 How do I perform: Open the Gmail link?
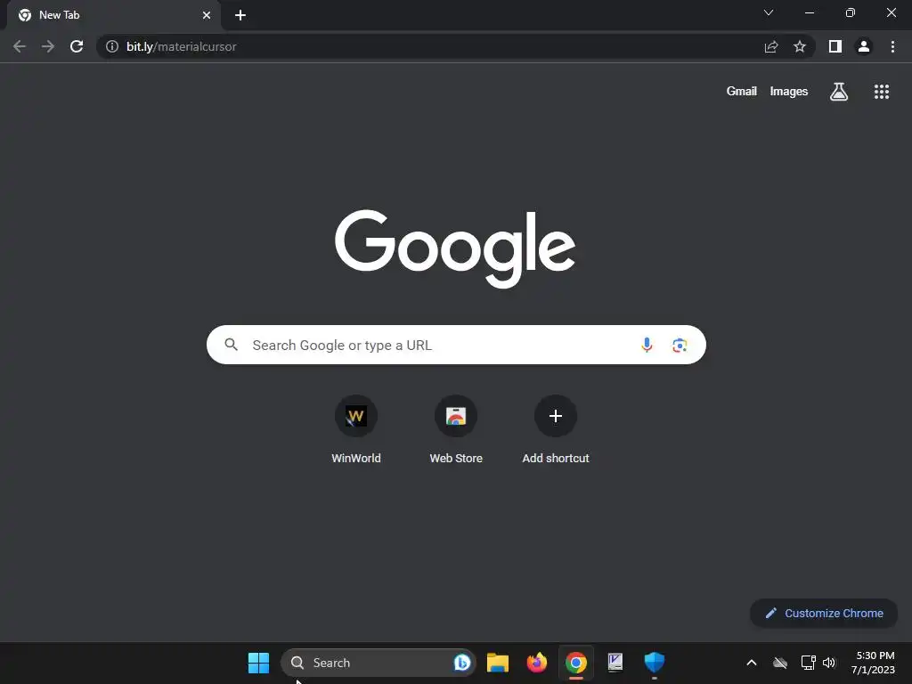pyautogui.click(x=742, y=92)
